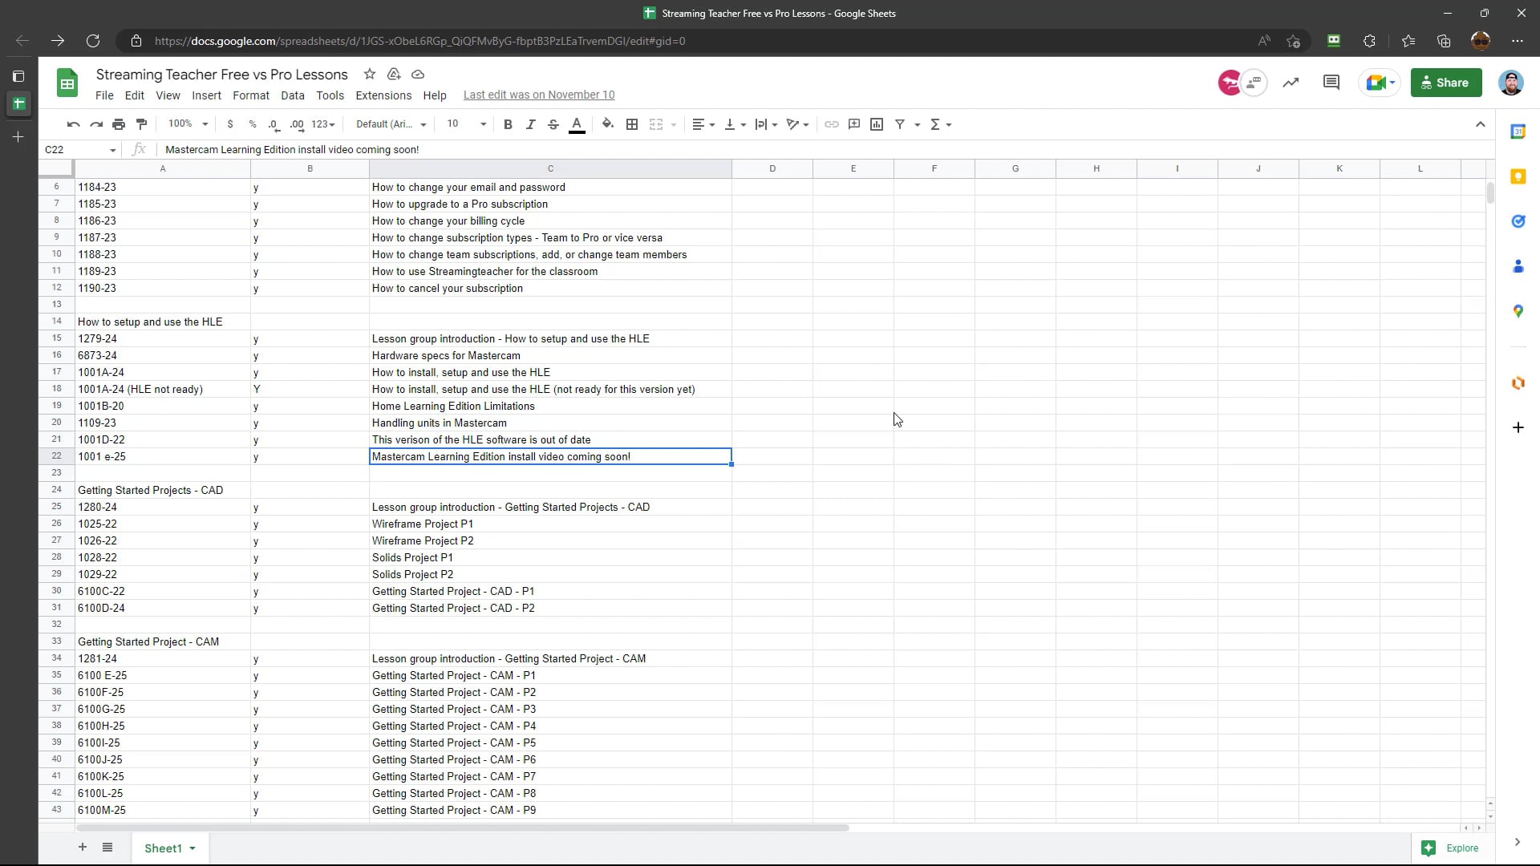
Task: Open the Edit menu
Action: (135, 95)
